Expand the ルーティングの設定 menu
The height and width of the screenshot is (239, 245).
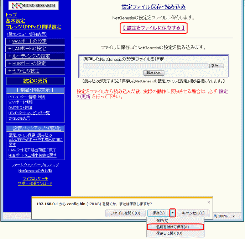(35, 56)
